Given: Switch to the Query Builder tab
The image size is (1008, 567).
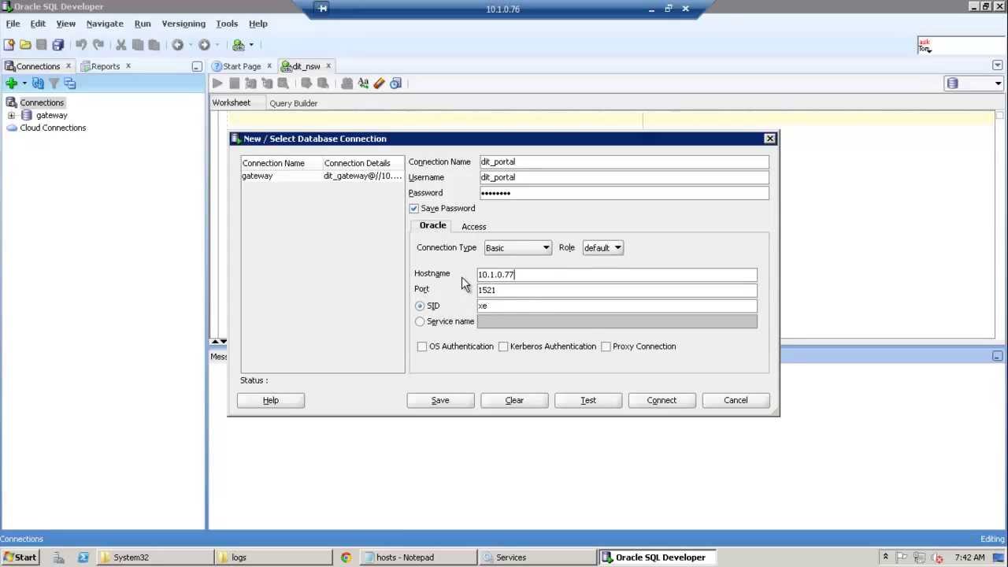Looking at the screenshot, I should pyautogui.click(x=294, y=103).
